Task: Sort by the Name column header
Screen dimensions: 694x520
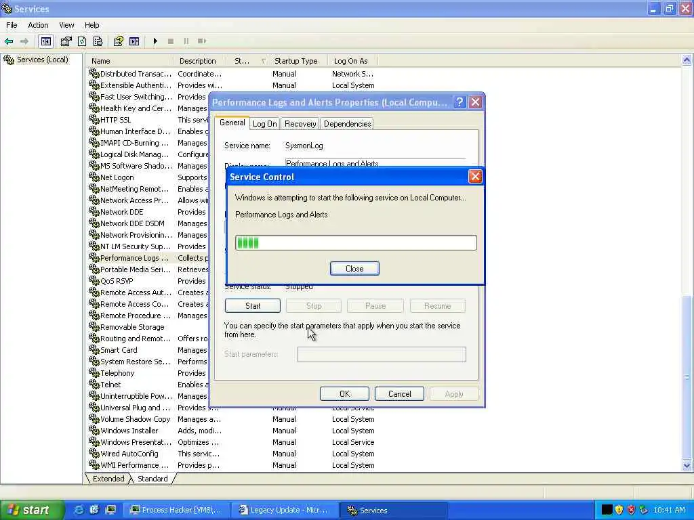Action: (x=130, y=61)
